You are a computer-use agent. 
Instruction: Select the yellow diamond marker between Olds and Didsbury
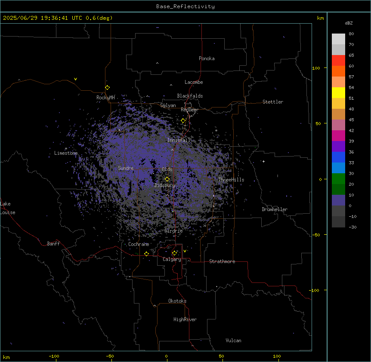[167, 179]
